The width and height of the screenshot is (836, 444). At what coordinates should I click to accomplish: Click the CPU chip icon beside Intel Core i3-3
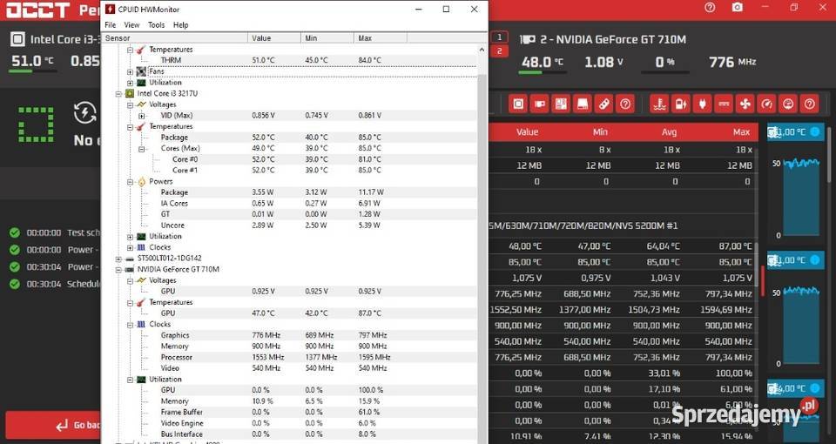(17, 39)
